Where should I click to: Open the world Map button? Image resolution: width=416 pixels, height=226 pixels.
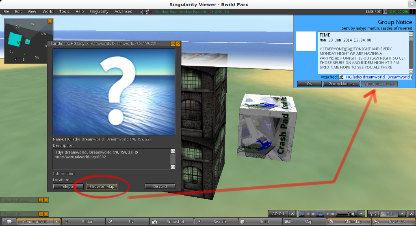[x=305, y=222]
